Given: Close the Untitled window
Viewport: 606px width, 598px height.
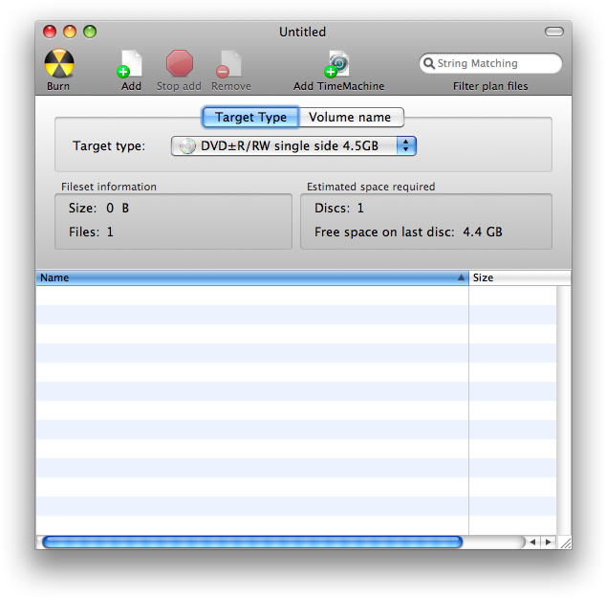Looking at the screenshot, I should tap(50, 32).
